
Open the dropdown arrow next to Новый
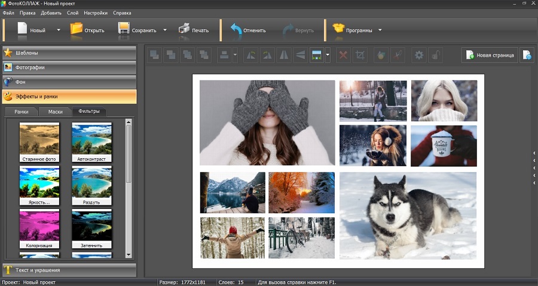click(58, 30)
